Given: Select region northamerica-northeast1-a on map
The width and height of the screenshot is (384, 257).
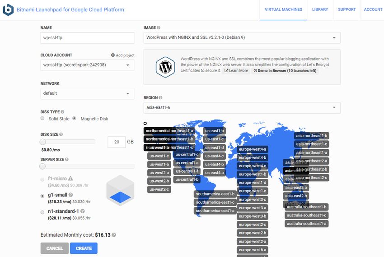Looking at the screenshot, I should pyautogui.click(x=169, y=131).
